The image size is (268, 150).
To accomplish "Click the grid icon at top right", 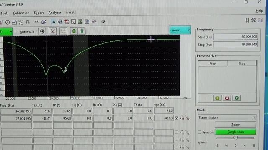I will coord(260,20).
